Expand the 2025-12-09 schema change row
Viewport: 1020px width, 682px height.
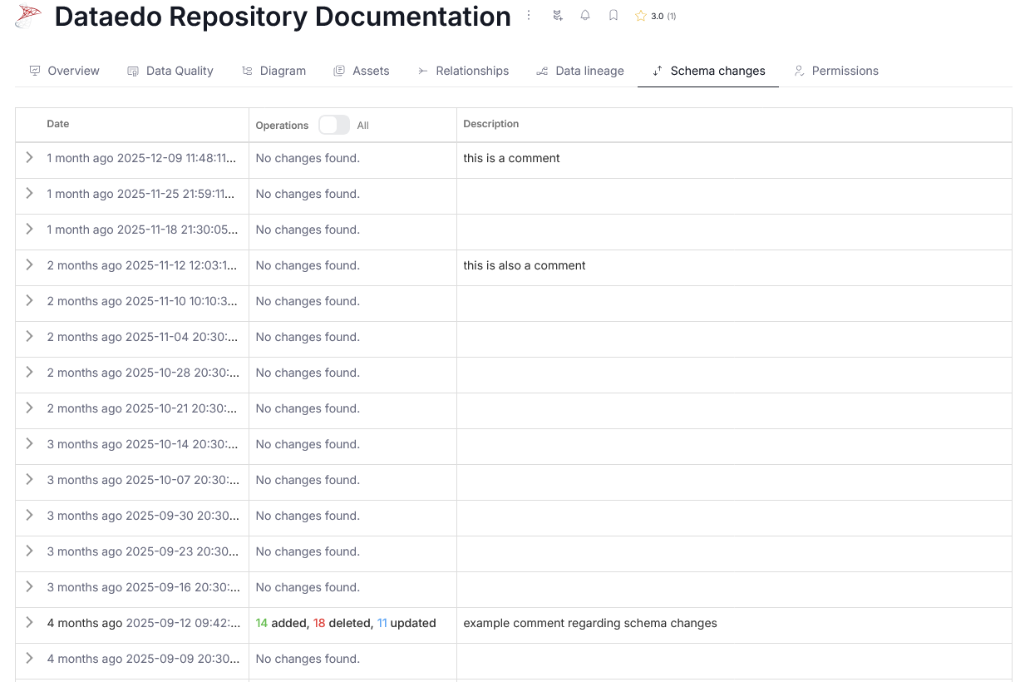click(29, 157)
